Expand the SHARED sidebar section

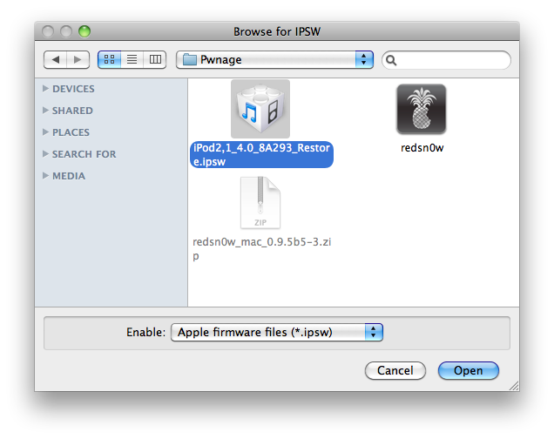45,111
